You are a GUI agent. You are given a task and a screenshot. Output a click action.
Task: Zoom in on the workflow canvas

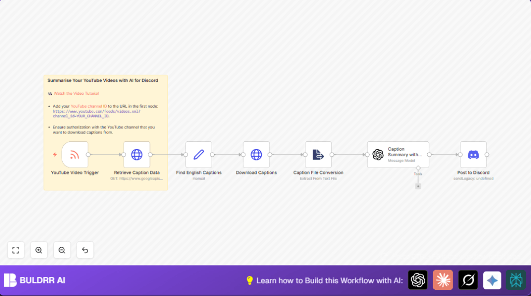39,250
